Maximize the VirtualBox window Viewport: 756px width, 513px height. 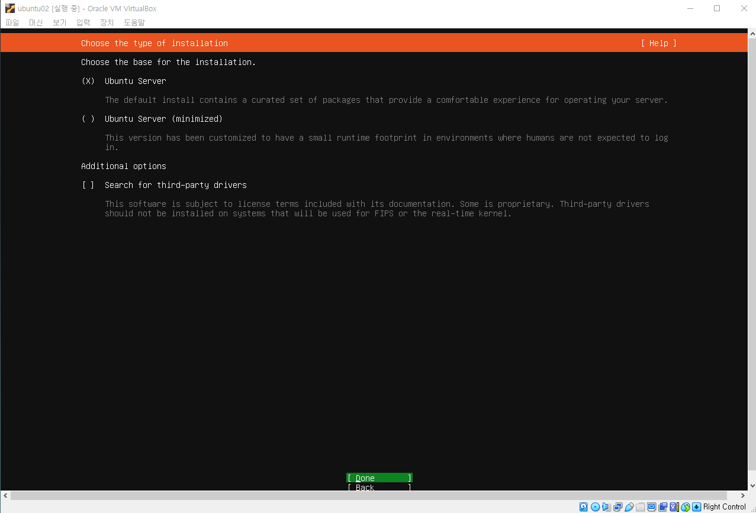(x=717, y=8)
